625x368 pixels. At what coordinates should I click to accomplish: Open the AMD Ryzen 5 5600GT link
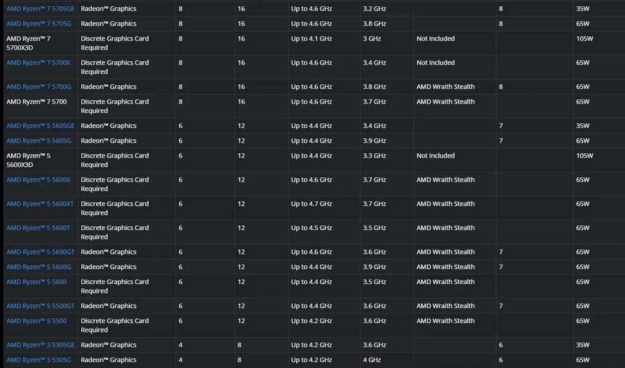pyautogui.click(x=40, y=252)
